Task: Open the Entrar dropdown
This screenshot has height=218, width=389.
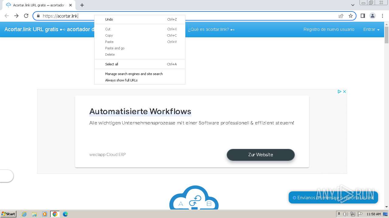Action: [x=371, y=29]
